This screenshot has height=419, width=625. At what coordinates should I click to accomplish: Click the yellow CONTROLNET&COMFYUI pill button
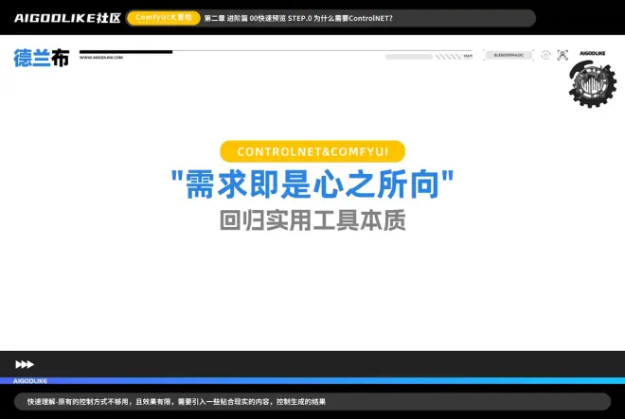coord(312,151)
